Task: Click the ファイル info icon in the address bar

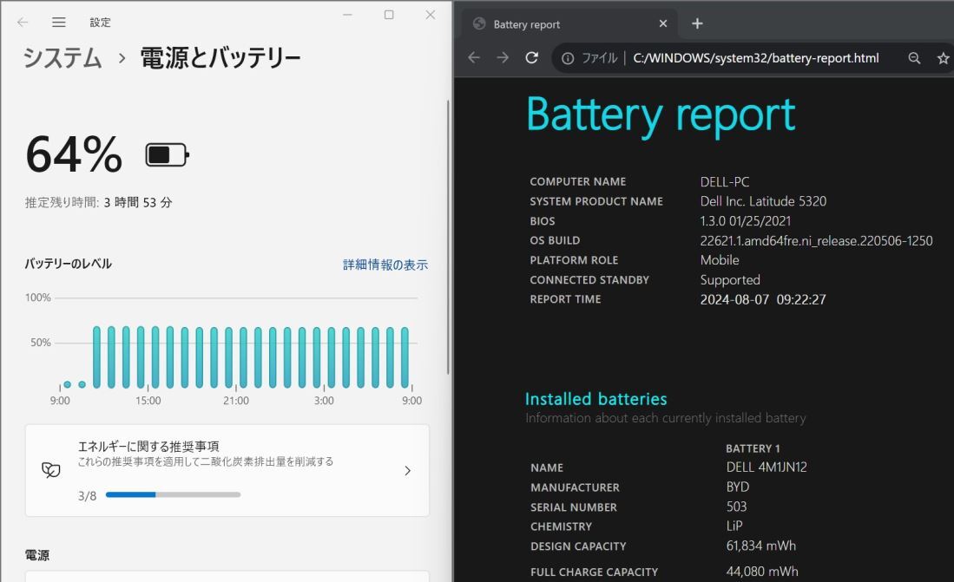Action: click(x=568, y=57)
